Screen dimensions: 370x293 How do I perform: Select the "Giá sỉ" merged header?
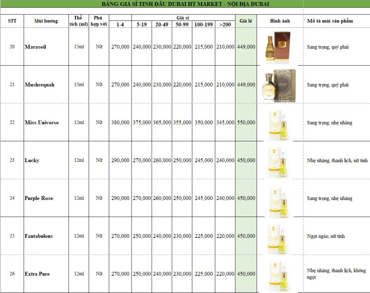[183, 17]
